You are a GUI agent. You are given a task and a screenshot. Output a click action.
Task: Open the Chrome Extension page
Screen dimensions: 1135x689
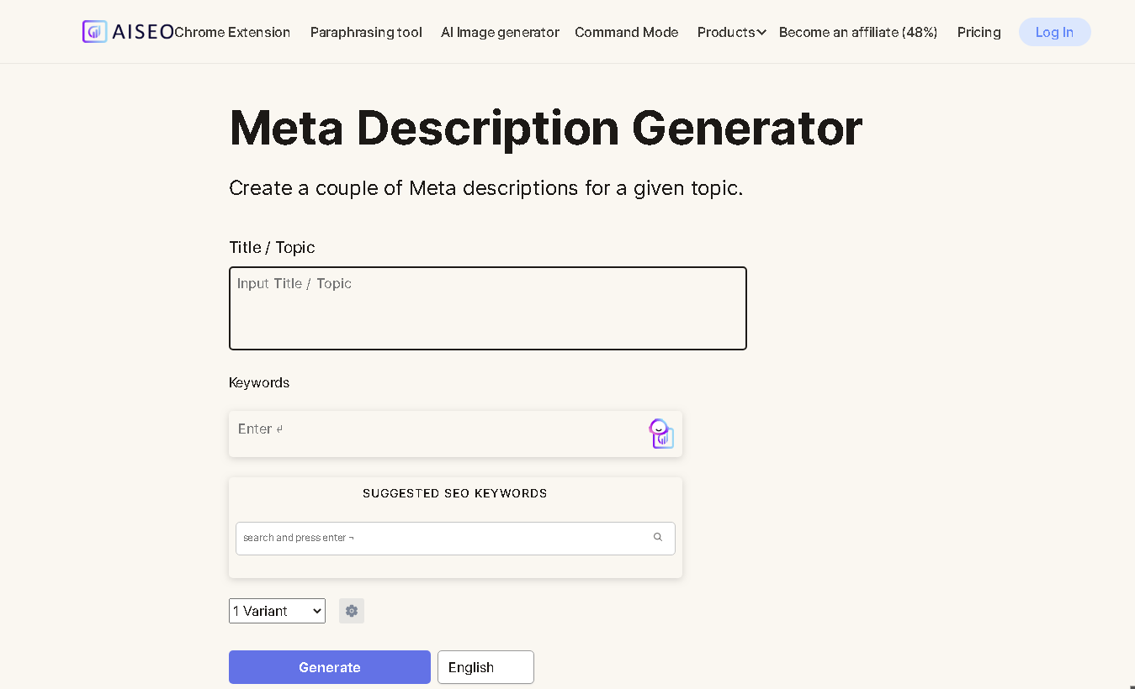click(x=232, y=32)
